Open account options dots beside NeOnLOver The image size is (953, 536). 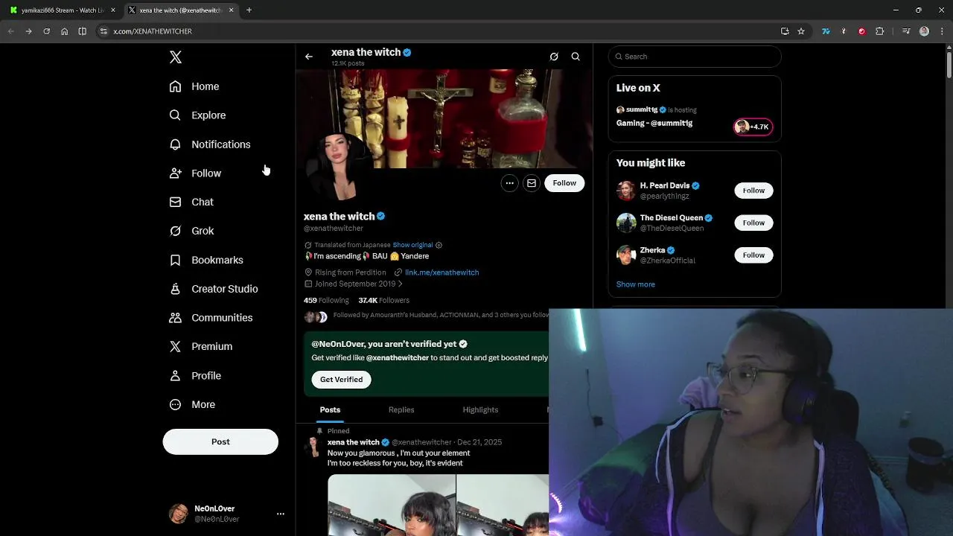281,514
